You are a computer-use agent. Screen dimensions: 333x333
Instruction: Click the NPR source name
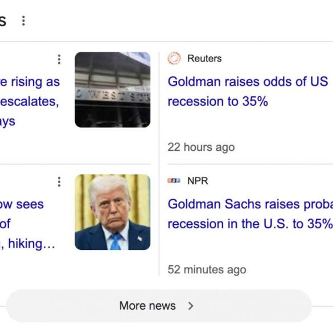click(198, 180)
